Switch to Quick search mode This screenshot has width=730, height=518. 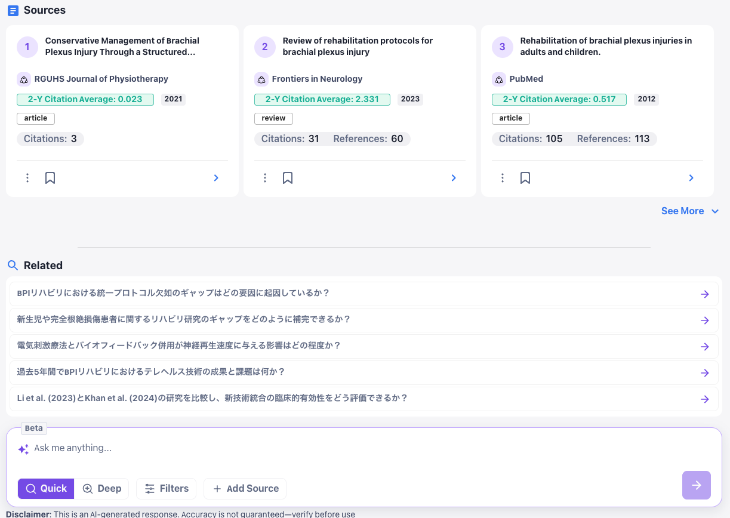click(46, 488)
